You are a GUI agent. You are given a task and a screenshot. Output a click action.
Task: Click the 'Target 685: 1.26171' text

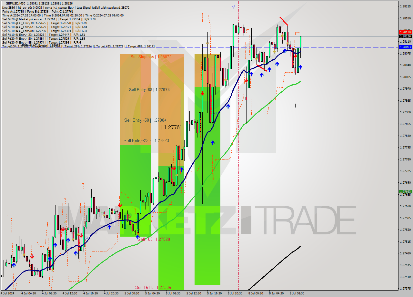point(141,46)
